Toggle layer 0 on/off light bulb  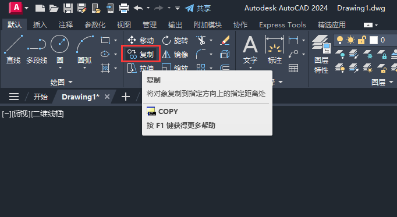(x=340, y=40)
